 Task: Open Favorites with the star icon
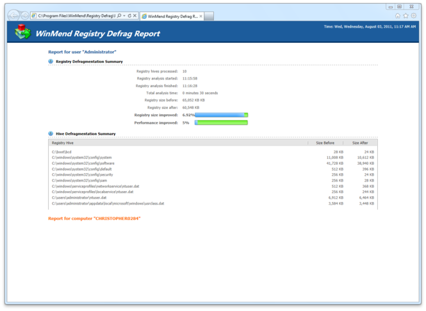click(x=406, y=15)
